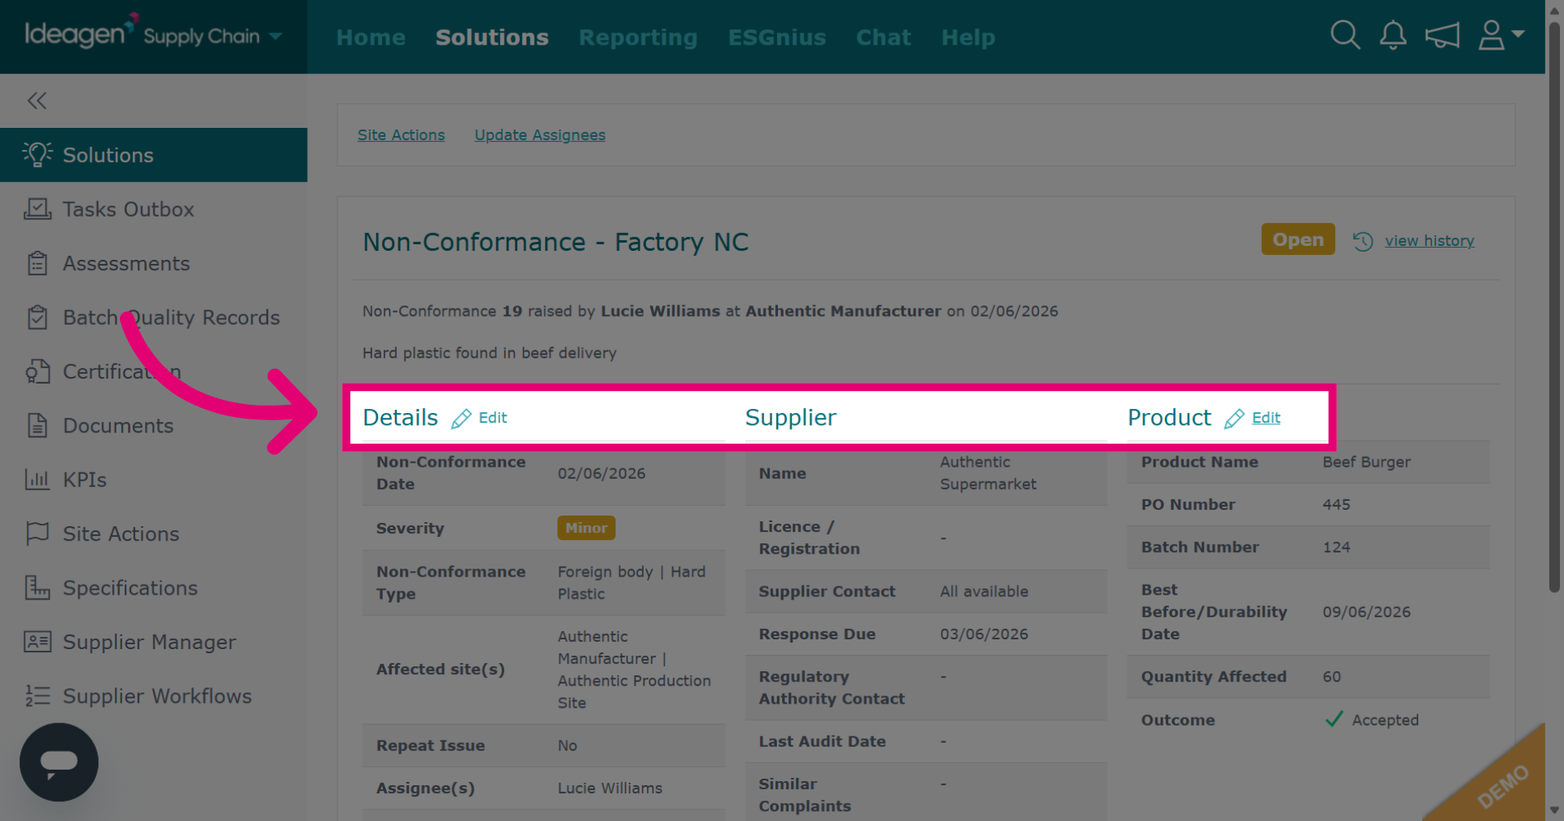The height and width of the screenshot is (821, 1564).
Task: Click the Site Actions flag icon
Action: [x=37, y=533]
